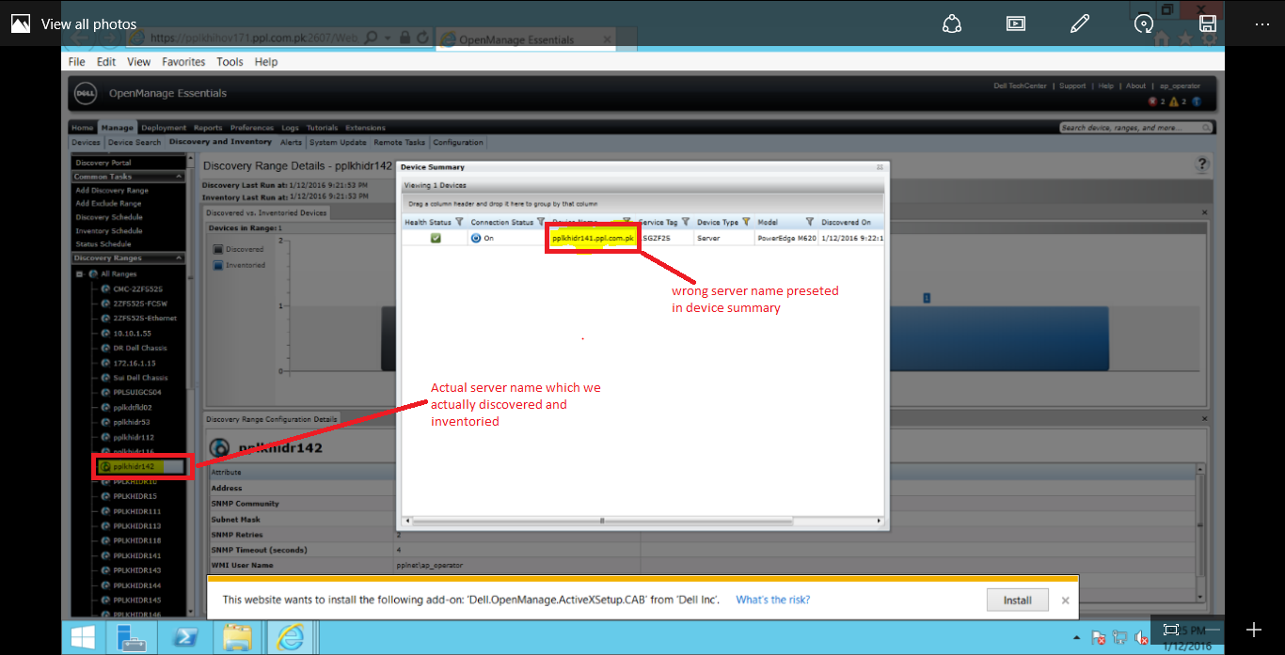Click the blue connection status On icon
1285x655 pixels.
tap(475, 238)
